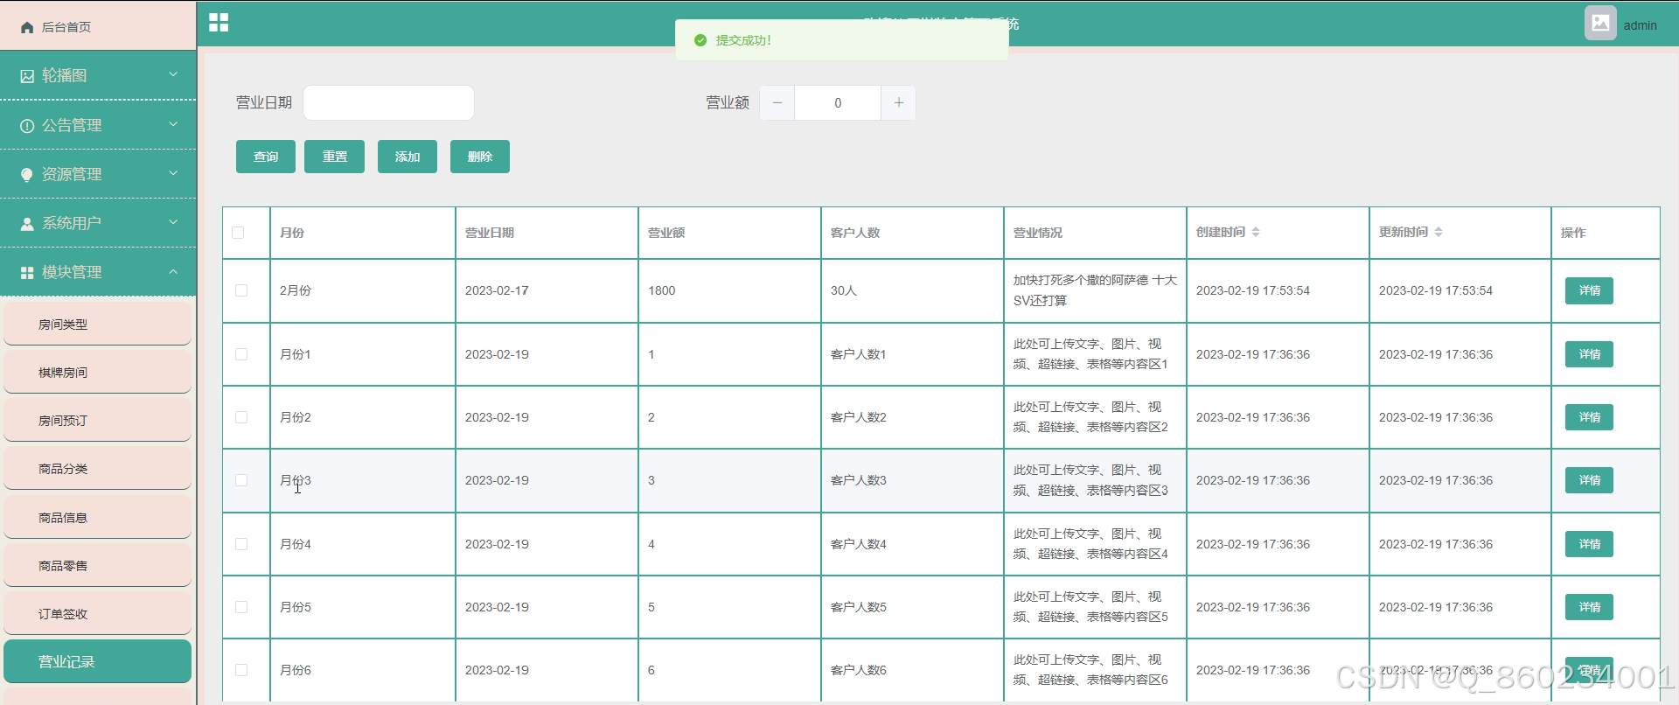The width and height of the screenshot is (1679, 705).
Task: Expand the 资源管理 menu chevron
Action: click(x=173, y=173)
